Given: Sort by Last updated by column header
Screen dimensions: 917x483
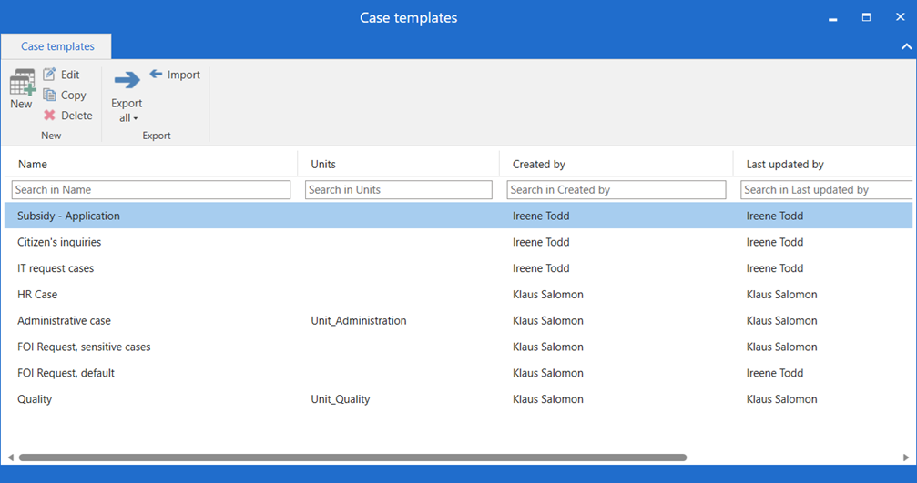Looking at the screenshot, I should tap(785, 164).
